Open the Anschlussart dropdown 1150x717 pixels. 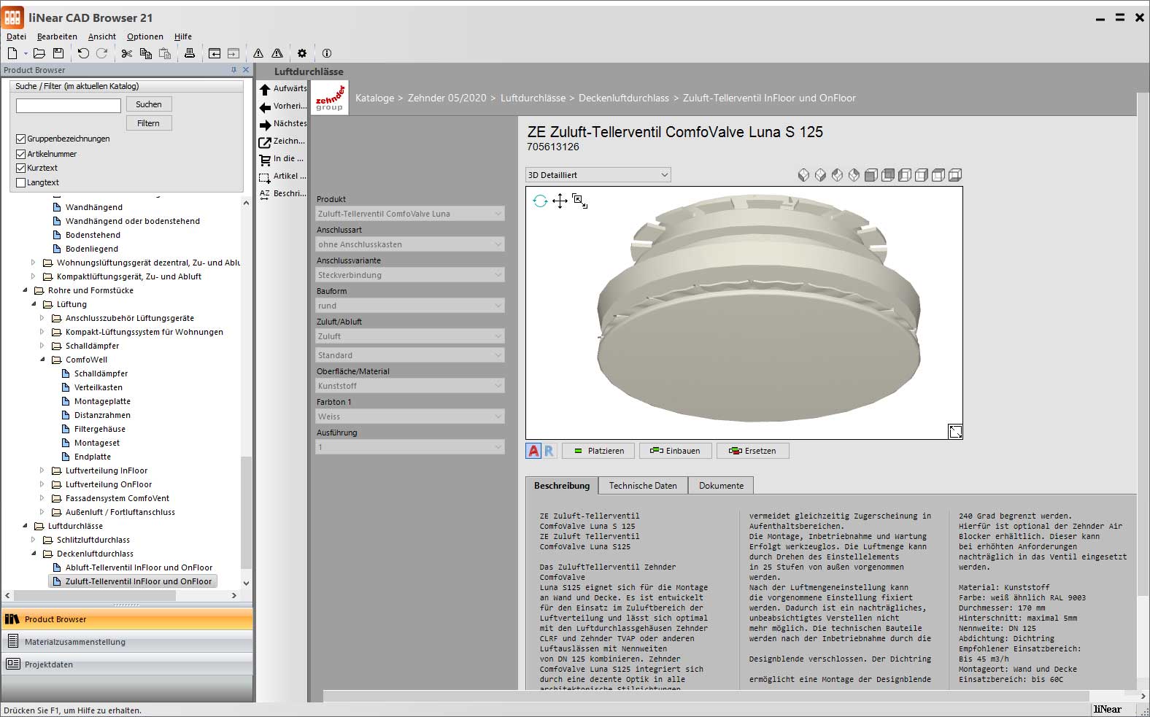(409, 244)
